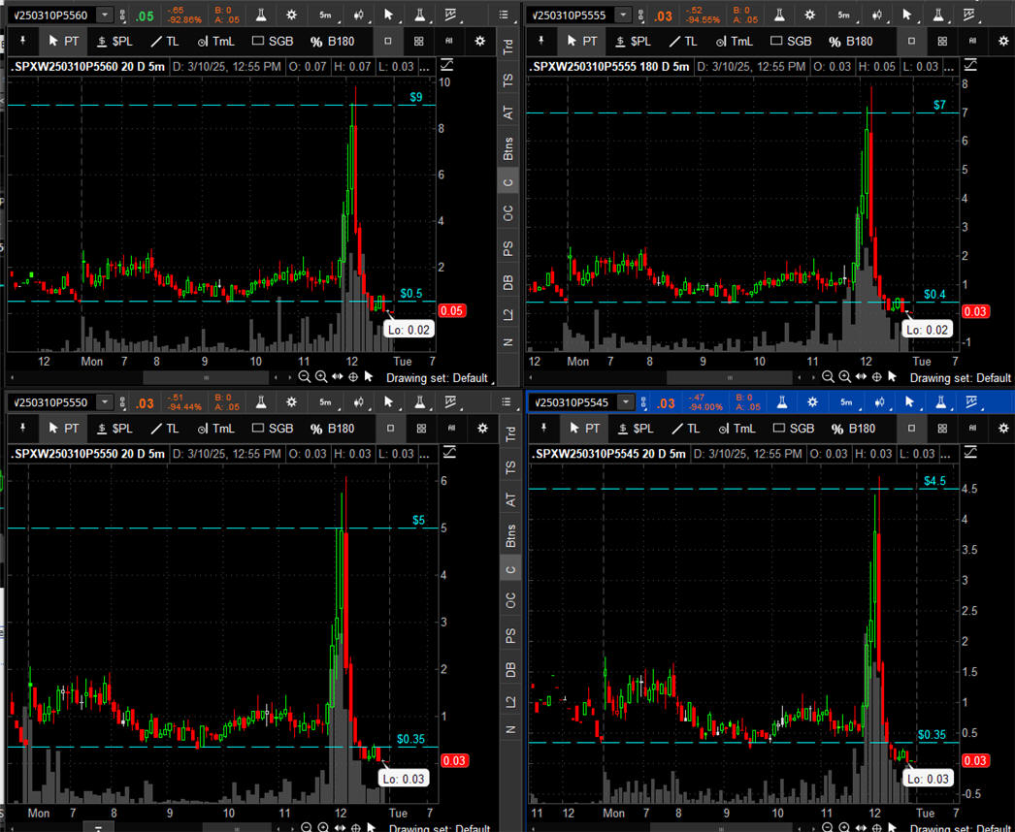
Task: Open the Trd side tab in upper panel
Action: (x=507, y=47)
